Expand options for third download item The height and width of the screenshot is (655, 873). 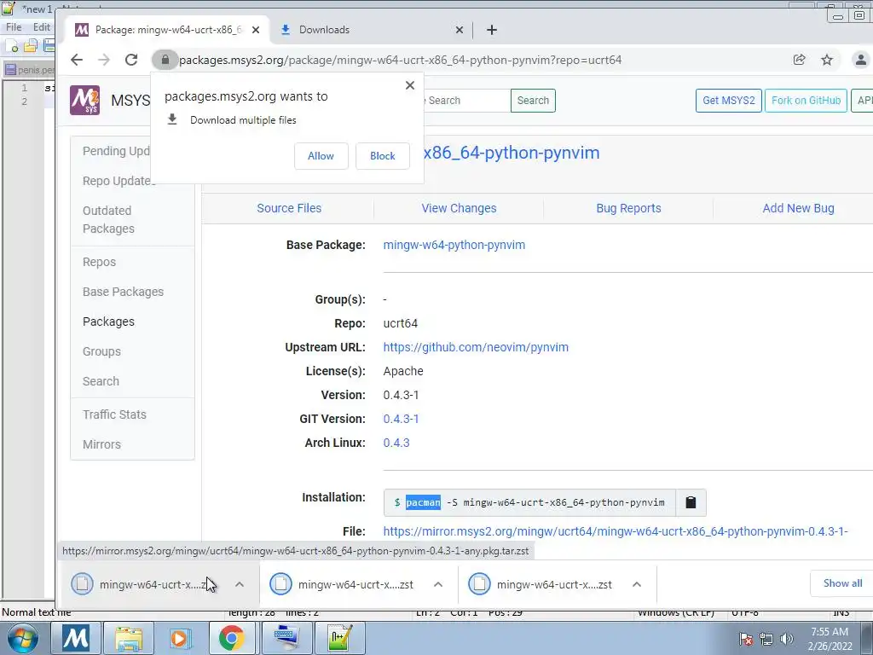637,584
